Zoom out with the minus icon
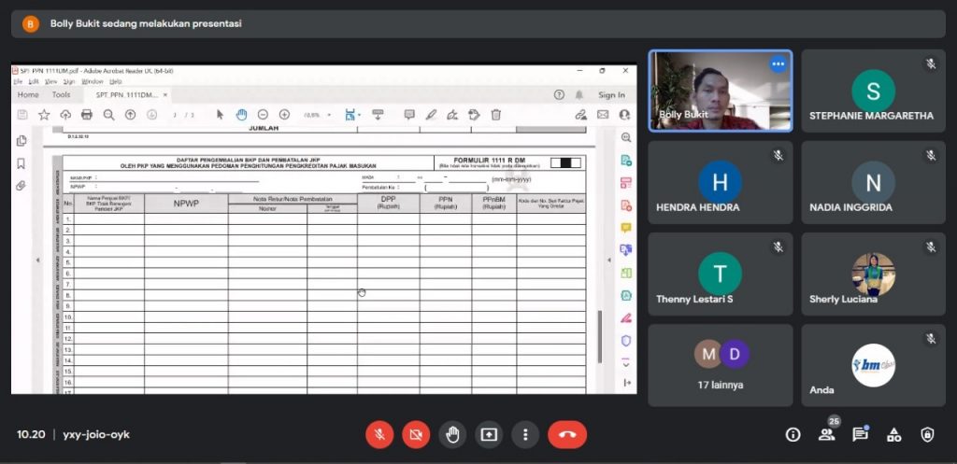This screenshot has width=957, height=464. [x=263, y=115]
